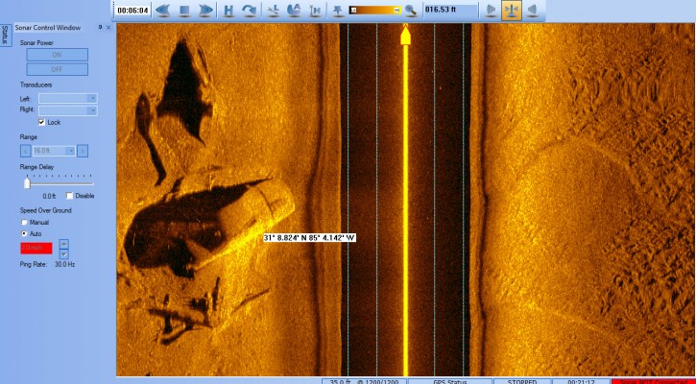Click the magnifier icon next to color bar
This screenshot has height=384, width=696.
pyautogui.click(x=411, y=11)
